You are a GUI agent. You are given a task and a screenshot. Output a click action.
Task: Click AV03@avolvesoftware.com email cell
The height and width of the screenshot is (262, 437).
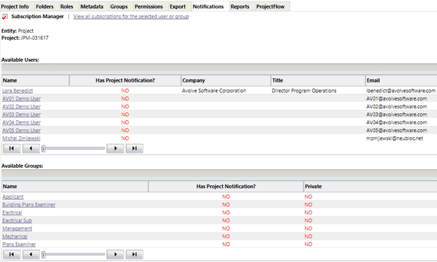click(x=396, y=115)
